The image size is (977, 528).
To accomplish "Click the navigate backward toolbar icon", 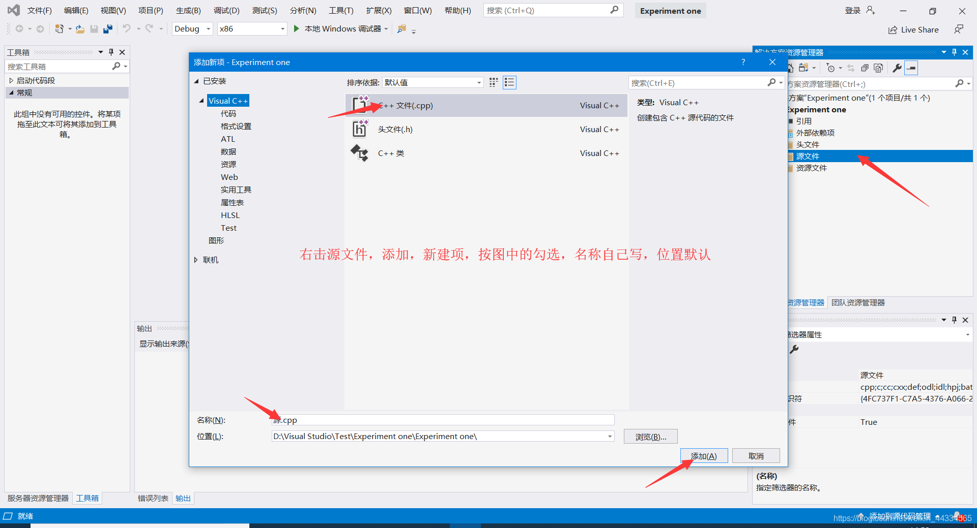I will 19,29.
